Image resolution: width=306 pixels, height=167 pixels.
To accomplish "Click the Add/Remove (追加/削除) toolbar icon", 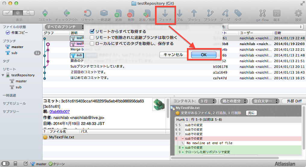I will [x=147, y=14].
